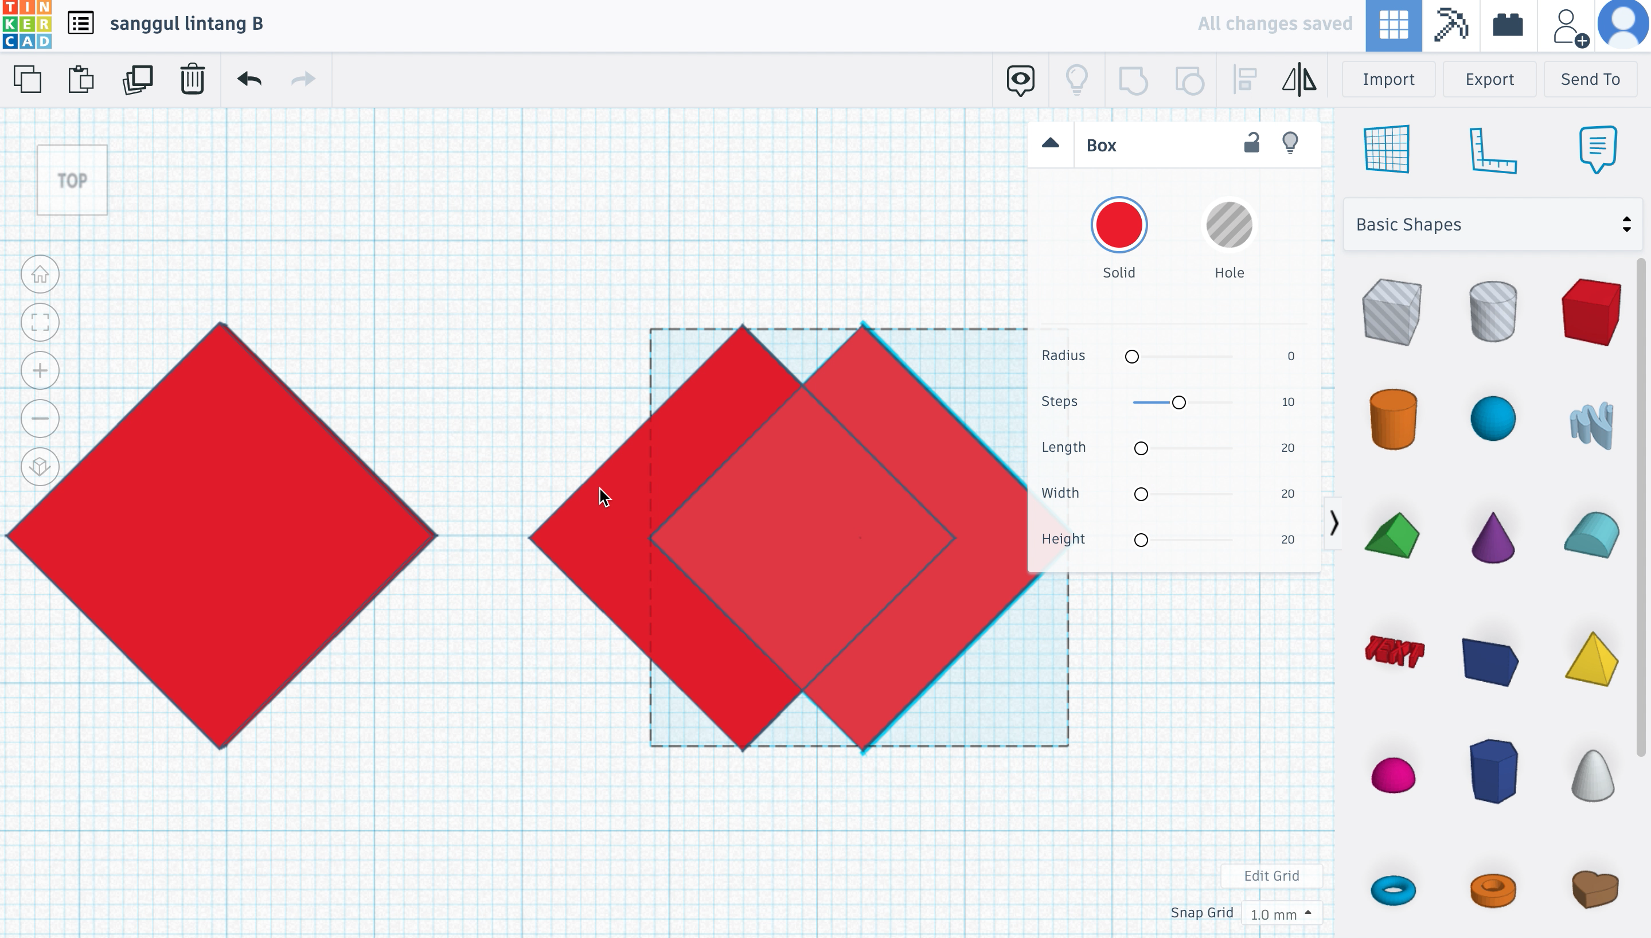Enable the light bulb visibility toggle
This screenshot has height=938, width=1651.
tap(1290, 142)
